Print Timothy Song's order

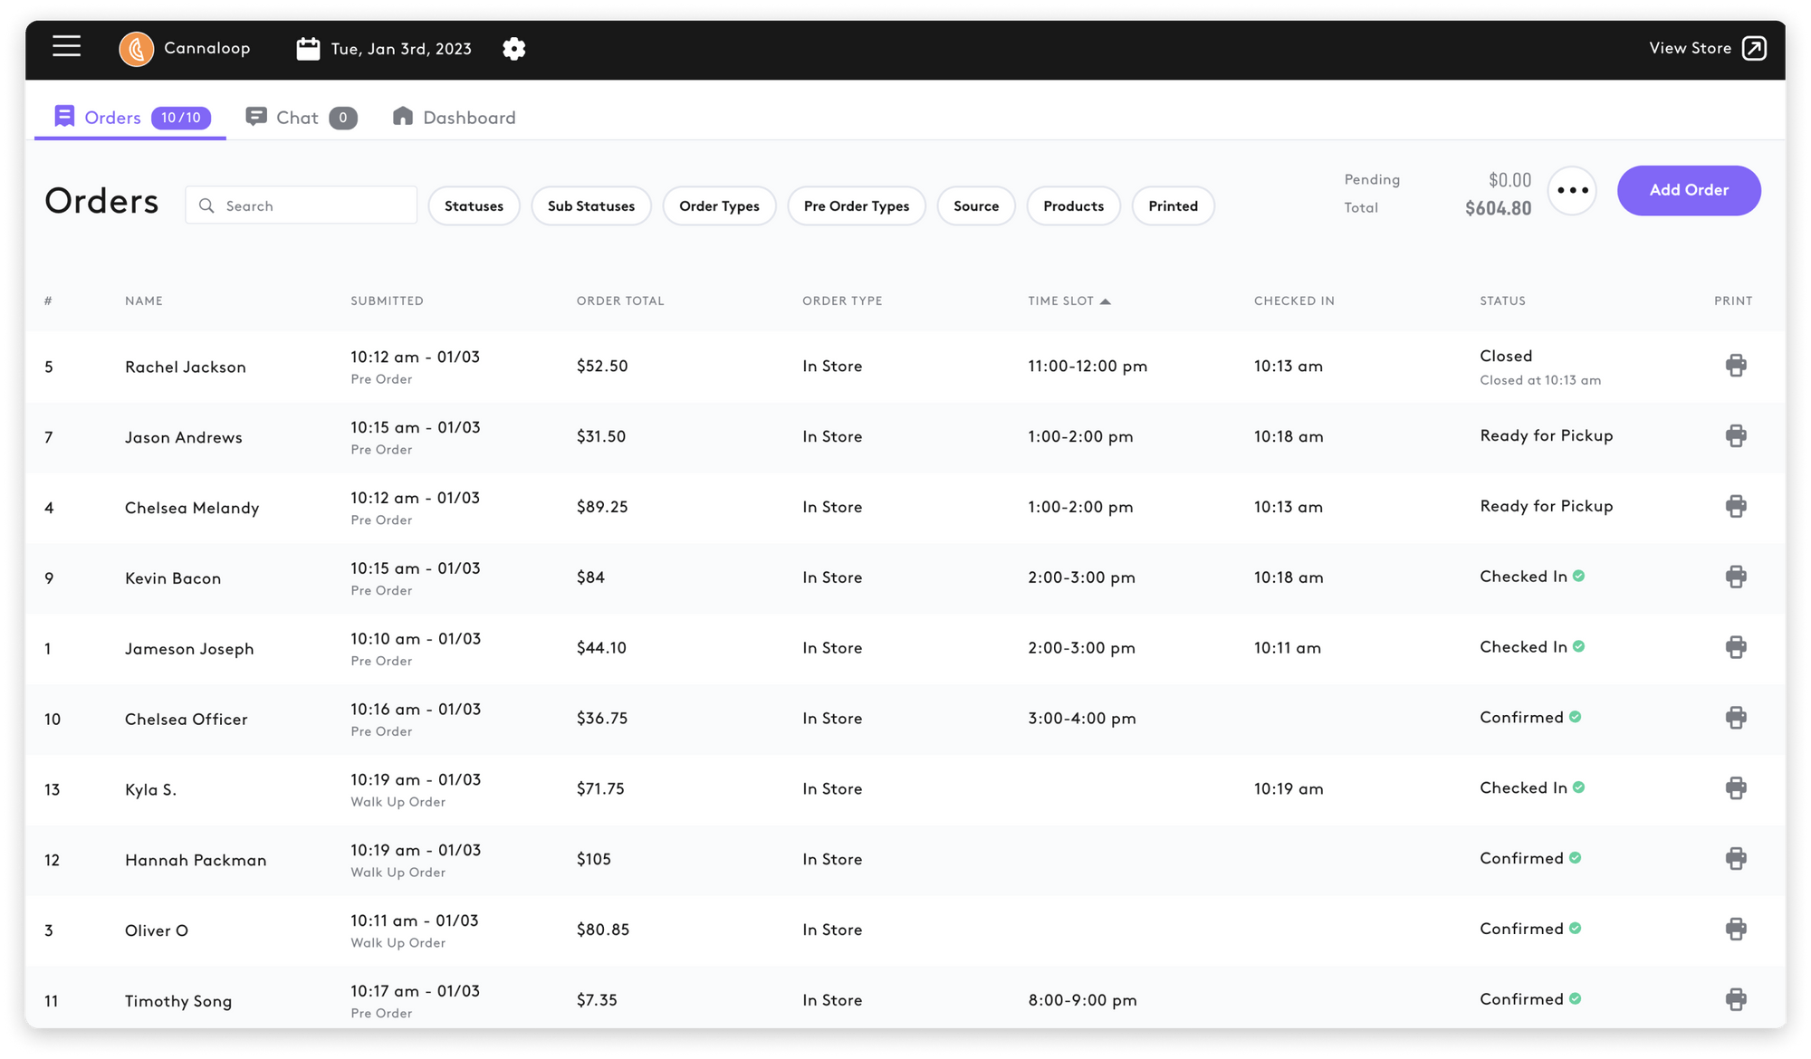[x=1736, y=999]
